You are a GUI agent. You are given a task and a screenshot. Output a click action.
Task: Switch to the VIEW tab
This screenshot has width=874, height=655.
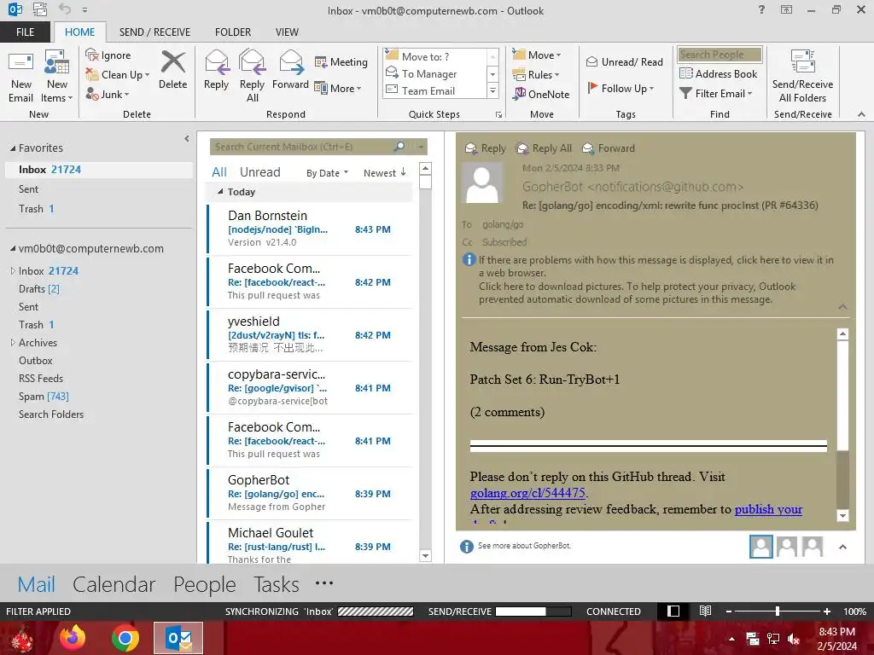(287, 32)
